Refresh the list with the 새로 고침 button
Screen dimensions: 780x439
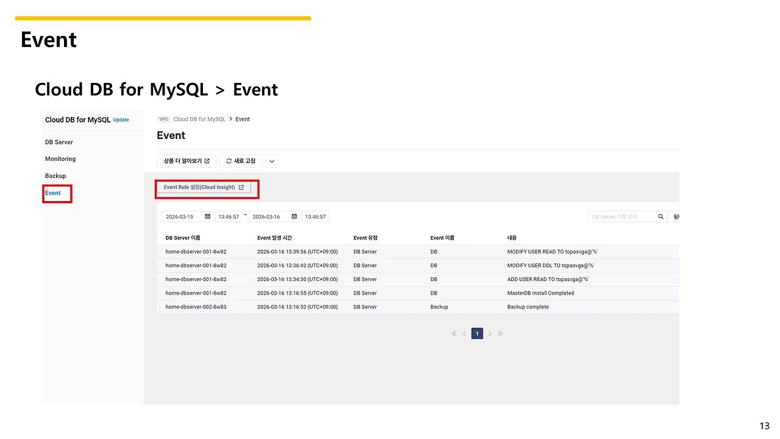(x=241, y=161)
